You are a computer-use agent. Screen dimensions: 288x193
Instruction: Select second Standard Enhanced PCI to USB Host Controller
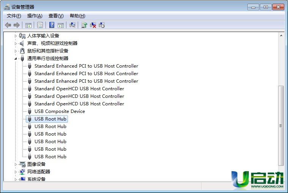coord(86,74)
